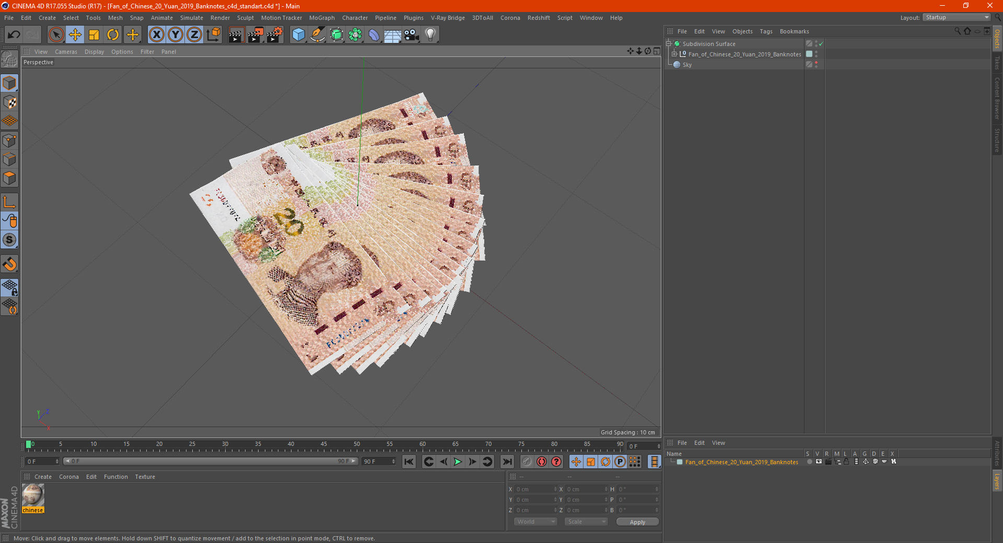This screenshot has width=1003, height=543.
Task: Click the X position stepper arrows
Action: click(x=555, y=489)
